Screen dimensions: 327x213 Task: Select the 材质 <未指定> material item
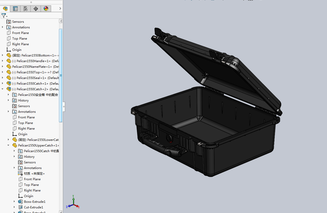tap(34, 174)
